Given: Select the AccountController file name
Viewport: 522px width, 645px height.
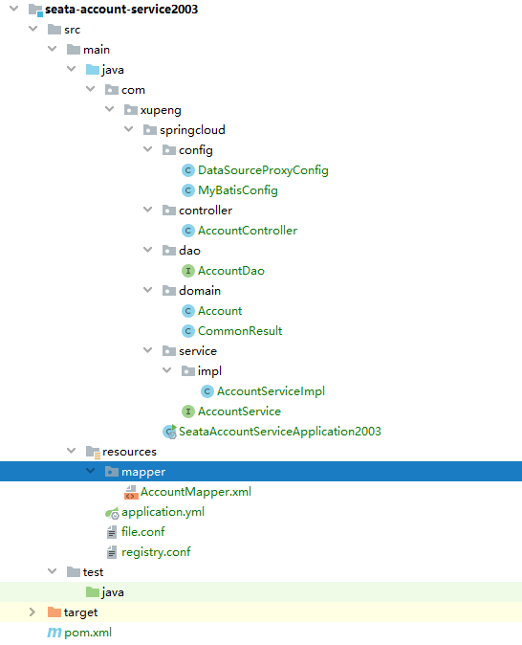Looking at the screenshot, I should [248, 231].
